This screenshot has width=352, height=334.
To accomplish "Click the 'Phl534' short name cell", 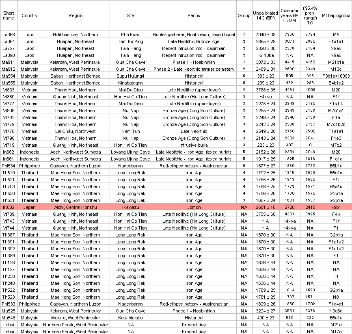I will tap(9, 166).
